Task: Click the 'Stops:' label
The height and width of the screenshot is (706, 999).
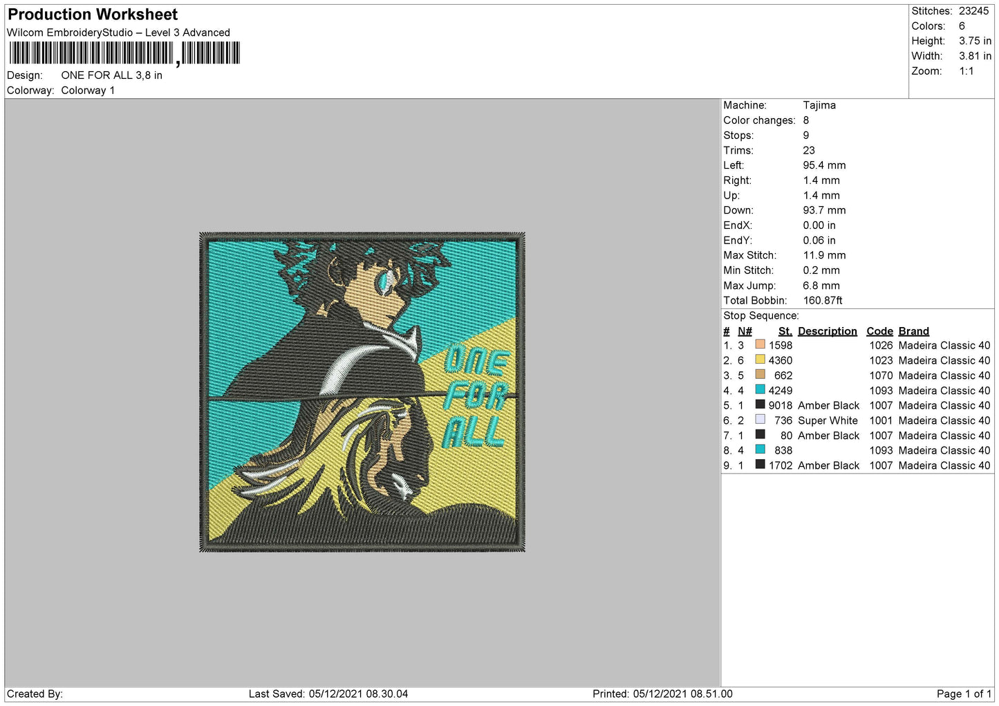Action: pyautogui.click(x=738, y=136)
